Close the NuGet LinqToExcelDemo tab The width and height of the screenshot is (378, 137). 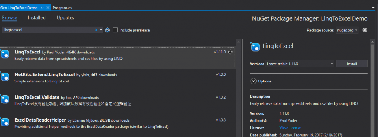(x=48, y=8)
